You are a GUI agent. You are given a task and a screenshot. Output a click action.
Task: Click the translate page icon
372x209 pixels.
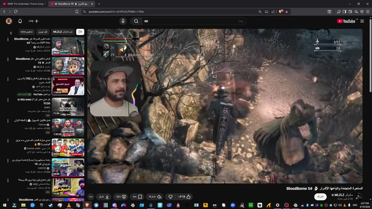pyautogui.click(x=260, y=12)
